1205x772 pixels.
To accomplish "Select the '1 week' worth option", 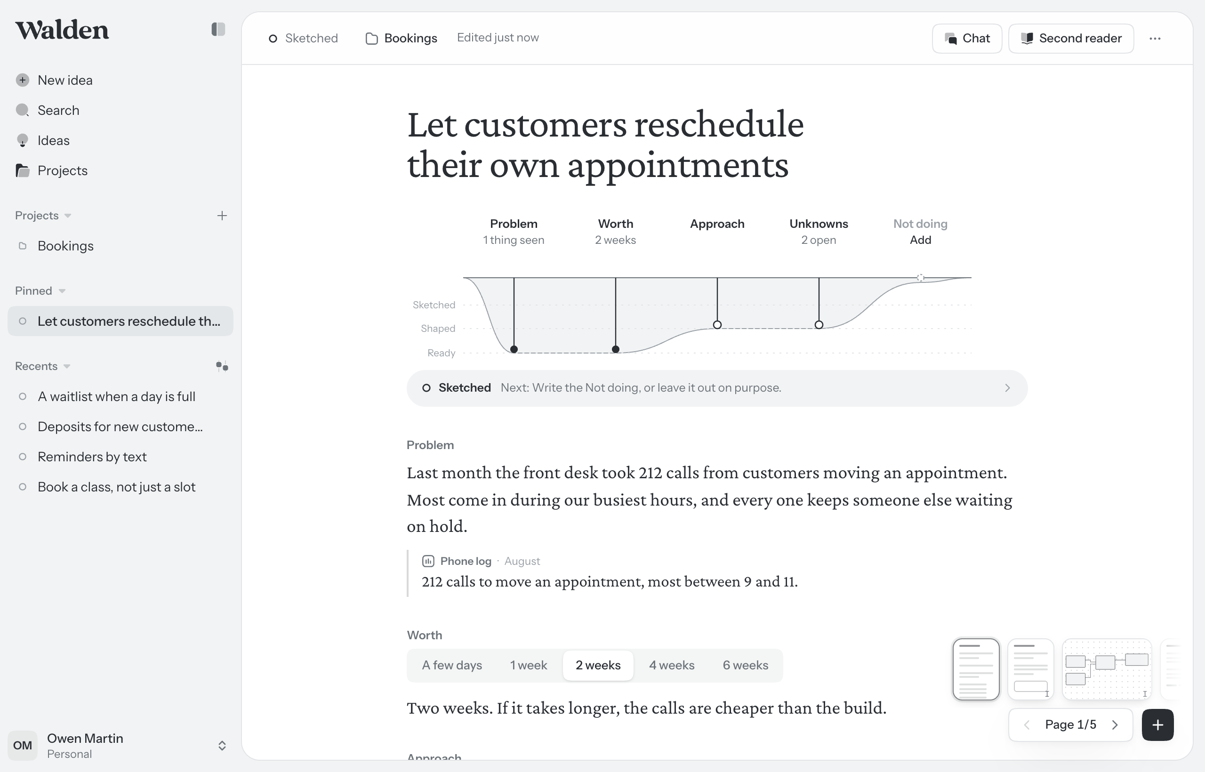I will 528,665.
